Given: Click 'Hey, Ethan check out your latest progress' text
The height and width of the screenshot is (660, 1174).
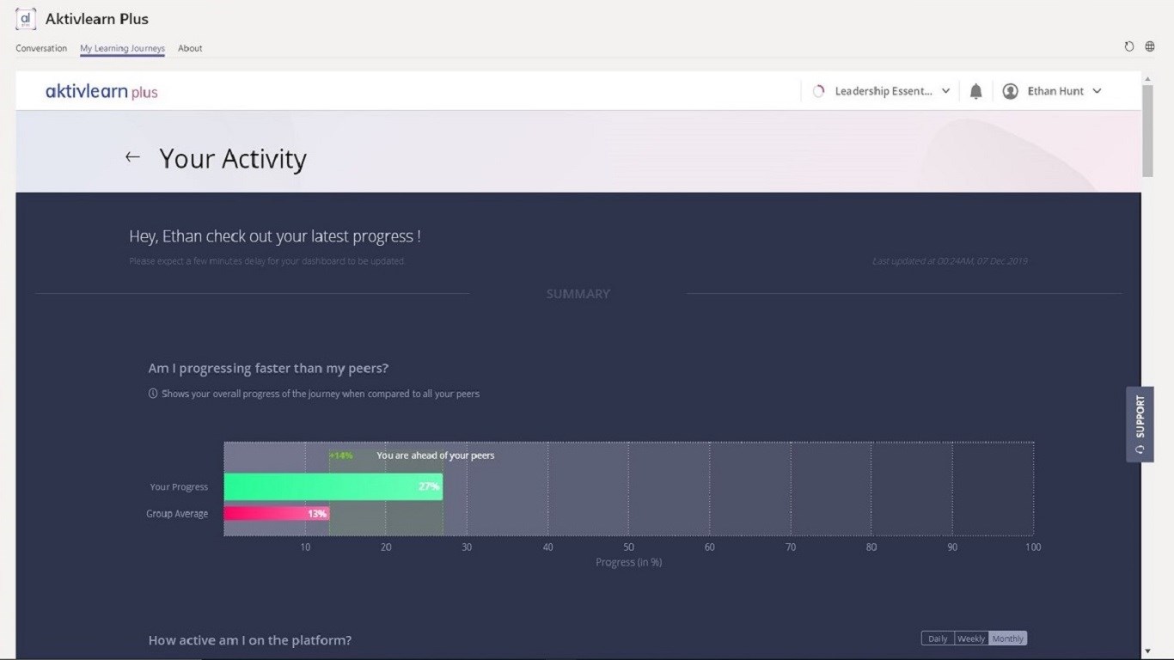Looking at the screenshot, I should 275,236.
